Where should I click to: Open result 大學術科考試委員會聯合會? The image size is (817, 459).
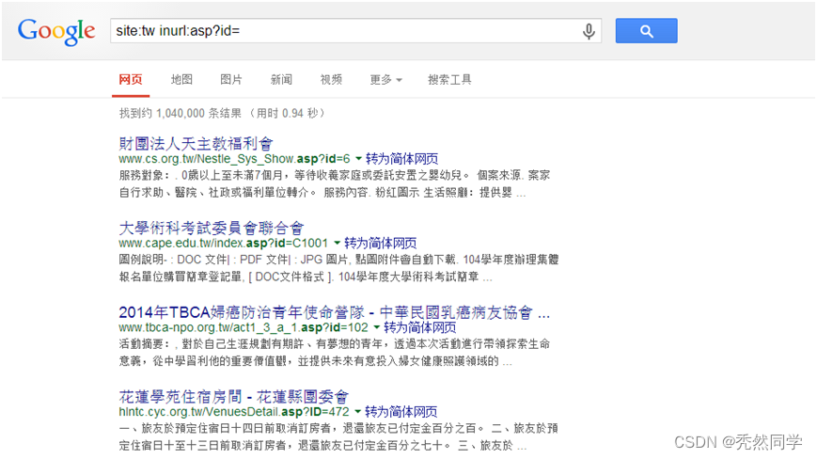[211, 228]
